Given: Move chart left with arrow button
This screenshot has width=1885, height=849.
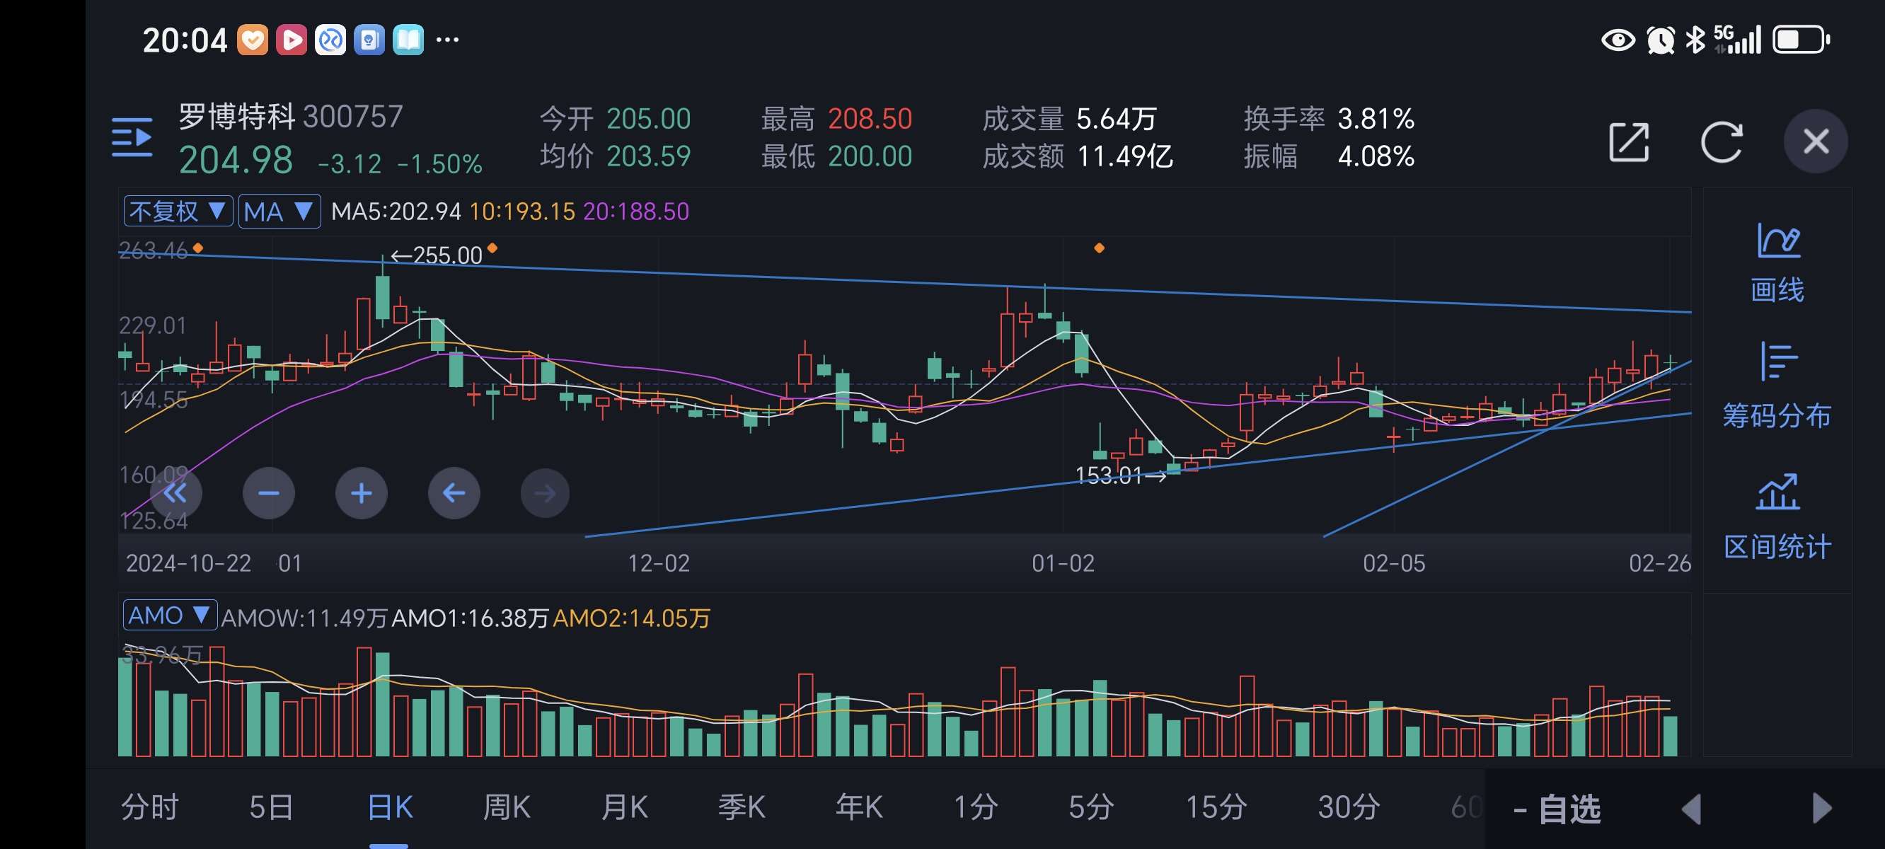Looking at the screenshot, I should tap(454, 493).
